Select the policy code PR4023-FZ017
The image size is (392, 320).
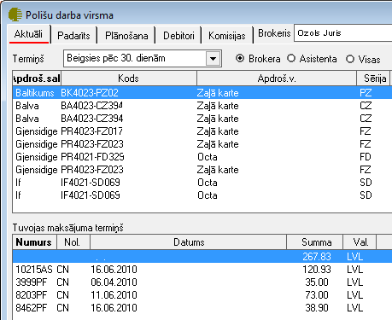coord(91,131)
